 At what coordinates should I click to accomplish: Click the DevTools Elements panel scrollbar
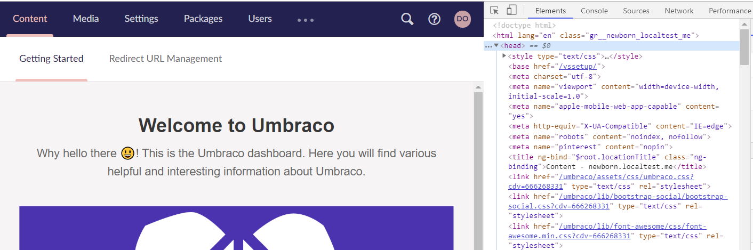point(744,47)
